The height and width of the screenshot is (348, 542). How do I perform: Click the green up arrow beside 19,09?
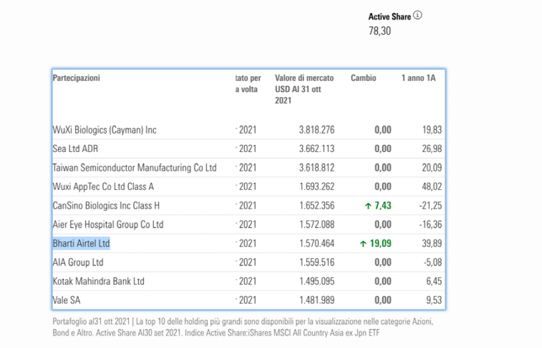(x=363, y=244)
